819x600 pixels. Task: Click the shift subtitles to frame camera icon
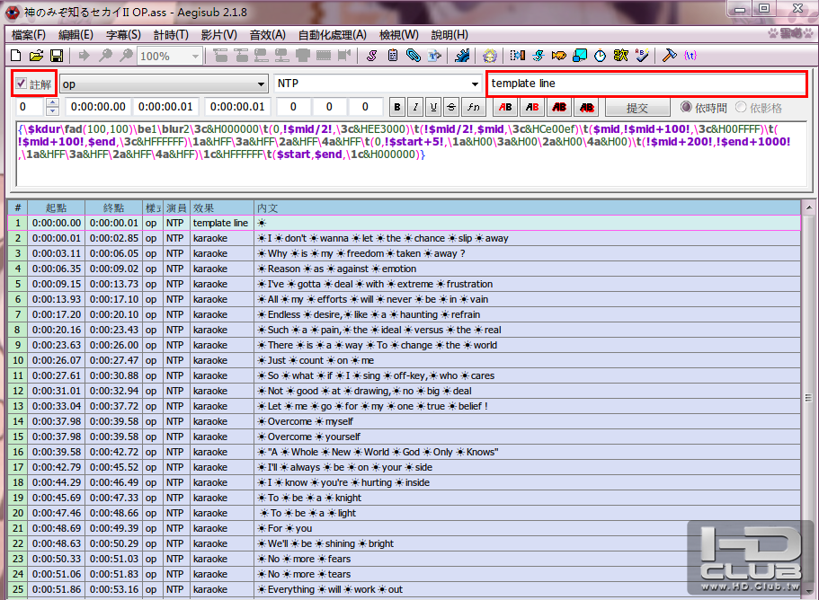[344, 56]
